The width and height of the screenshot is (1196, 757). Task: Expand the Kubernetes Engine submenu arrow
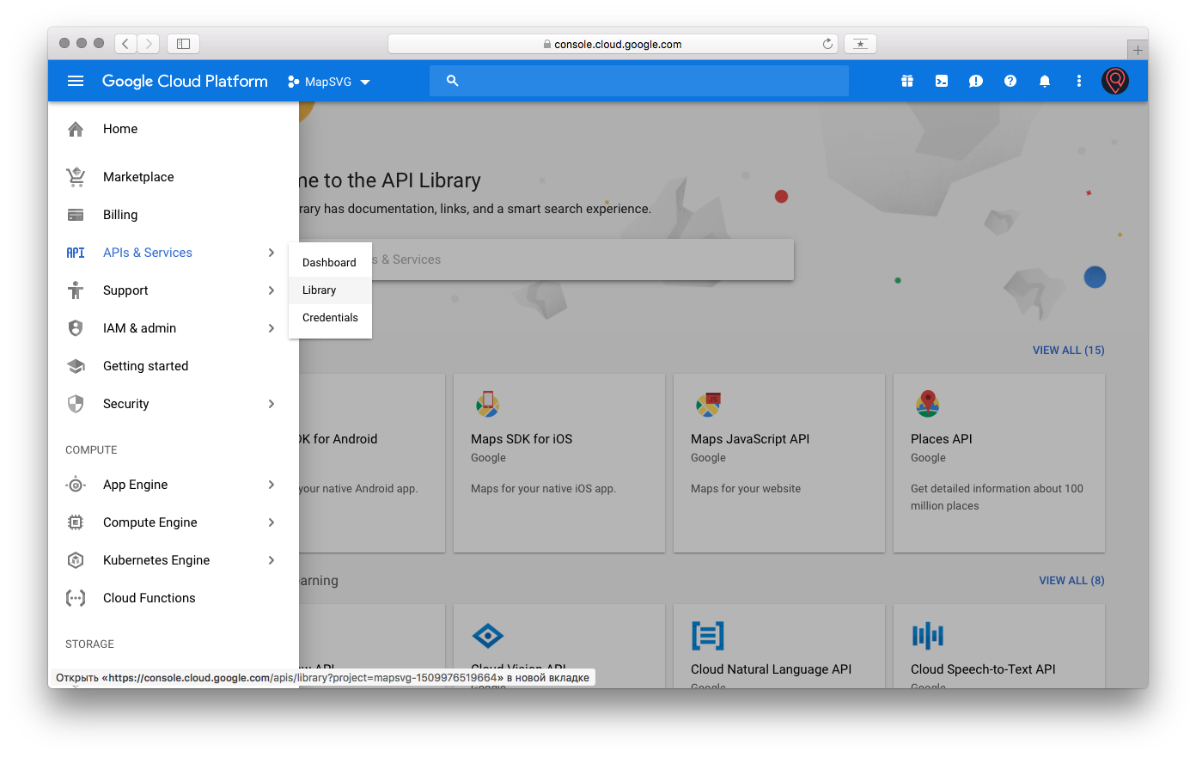(272, 560)
